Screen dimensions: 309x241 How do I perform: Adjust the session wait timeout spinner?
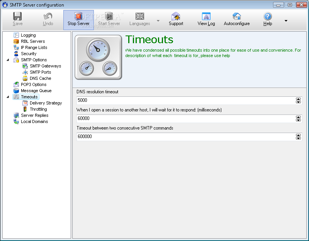click(298, 119)
